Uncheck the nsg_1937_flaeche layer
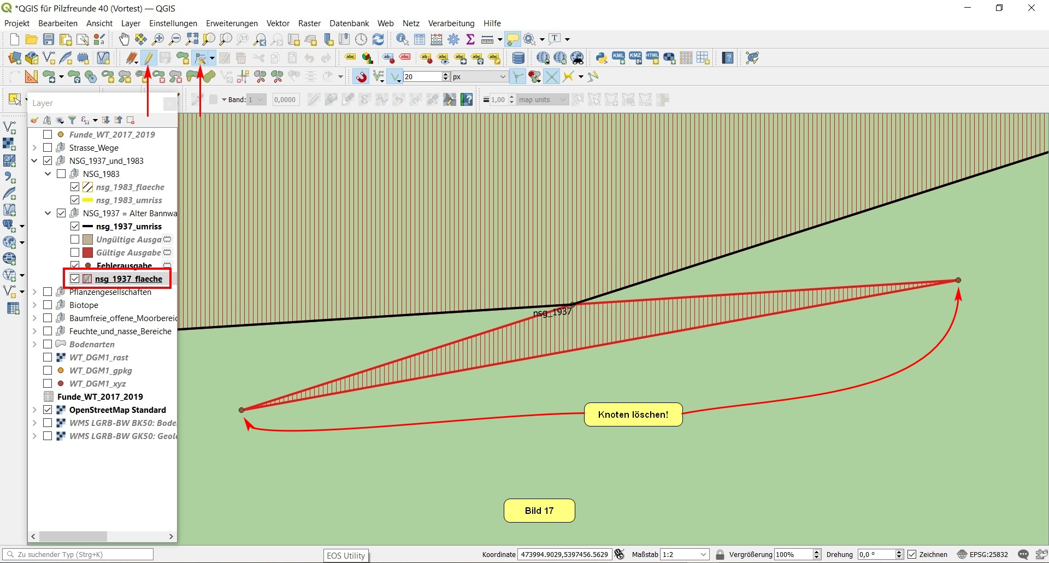The width and height of the screenshot is (1049, 563). (75, 278)
